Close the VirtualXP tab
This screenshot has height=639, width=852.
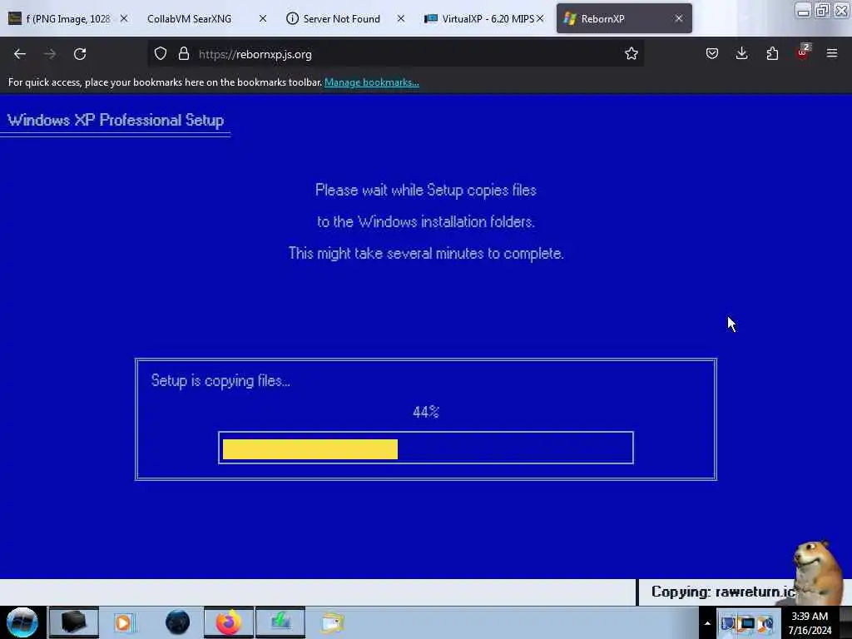pyautogui.click(x=540, y=18)
